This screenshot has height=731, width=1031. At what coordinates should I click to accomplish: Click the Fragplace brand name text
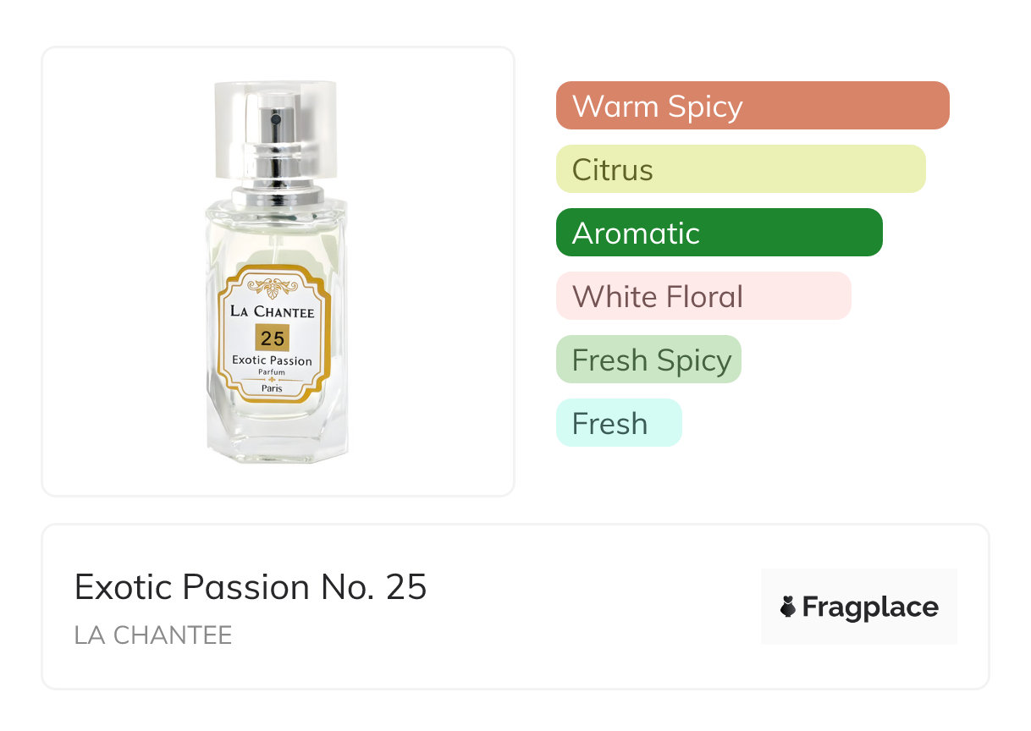[x=870, y=607]
